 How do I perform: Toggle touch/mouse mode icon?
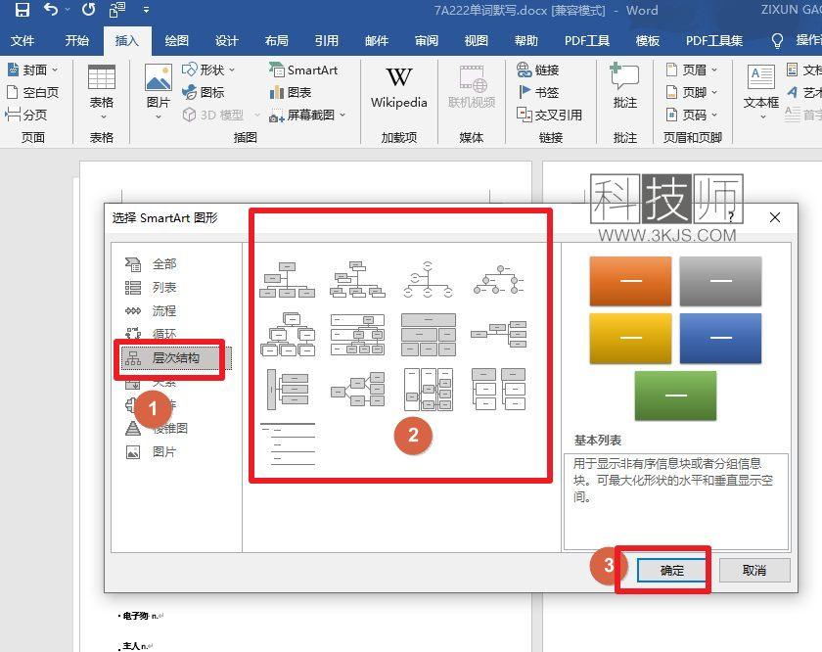click(116, 10)
